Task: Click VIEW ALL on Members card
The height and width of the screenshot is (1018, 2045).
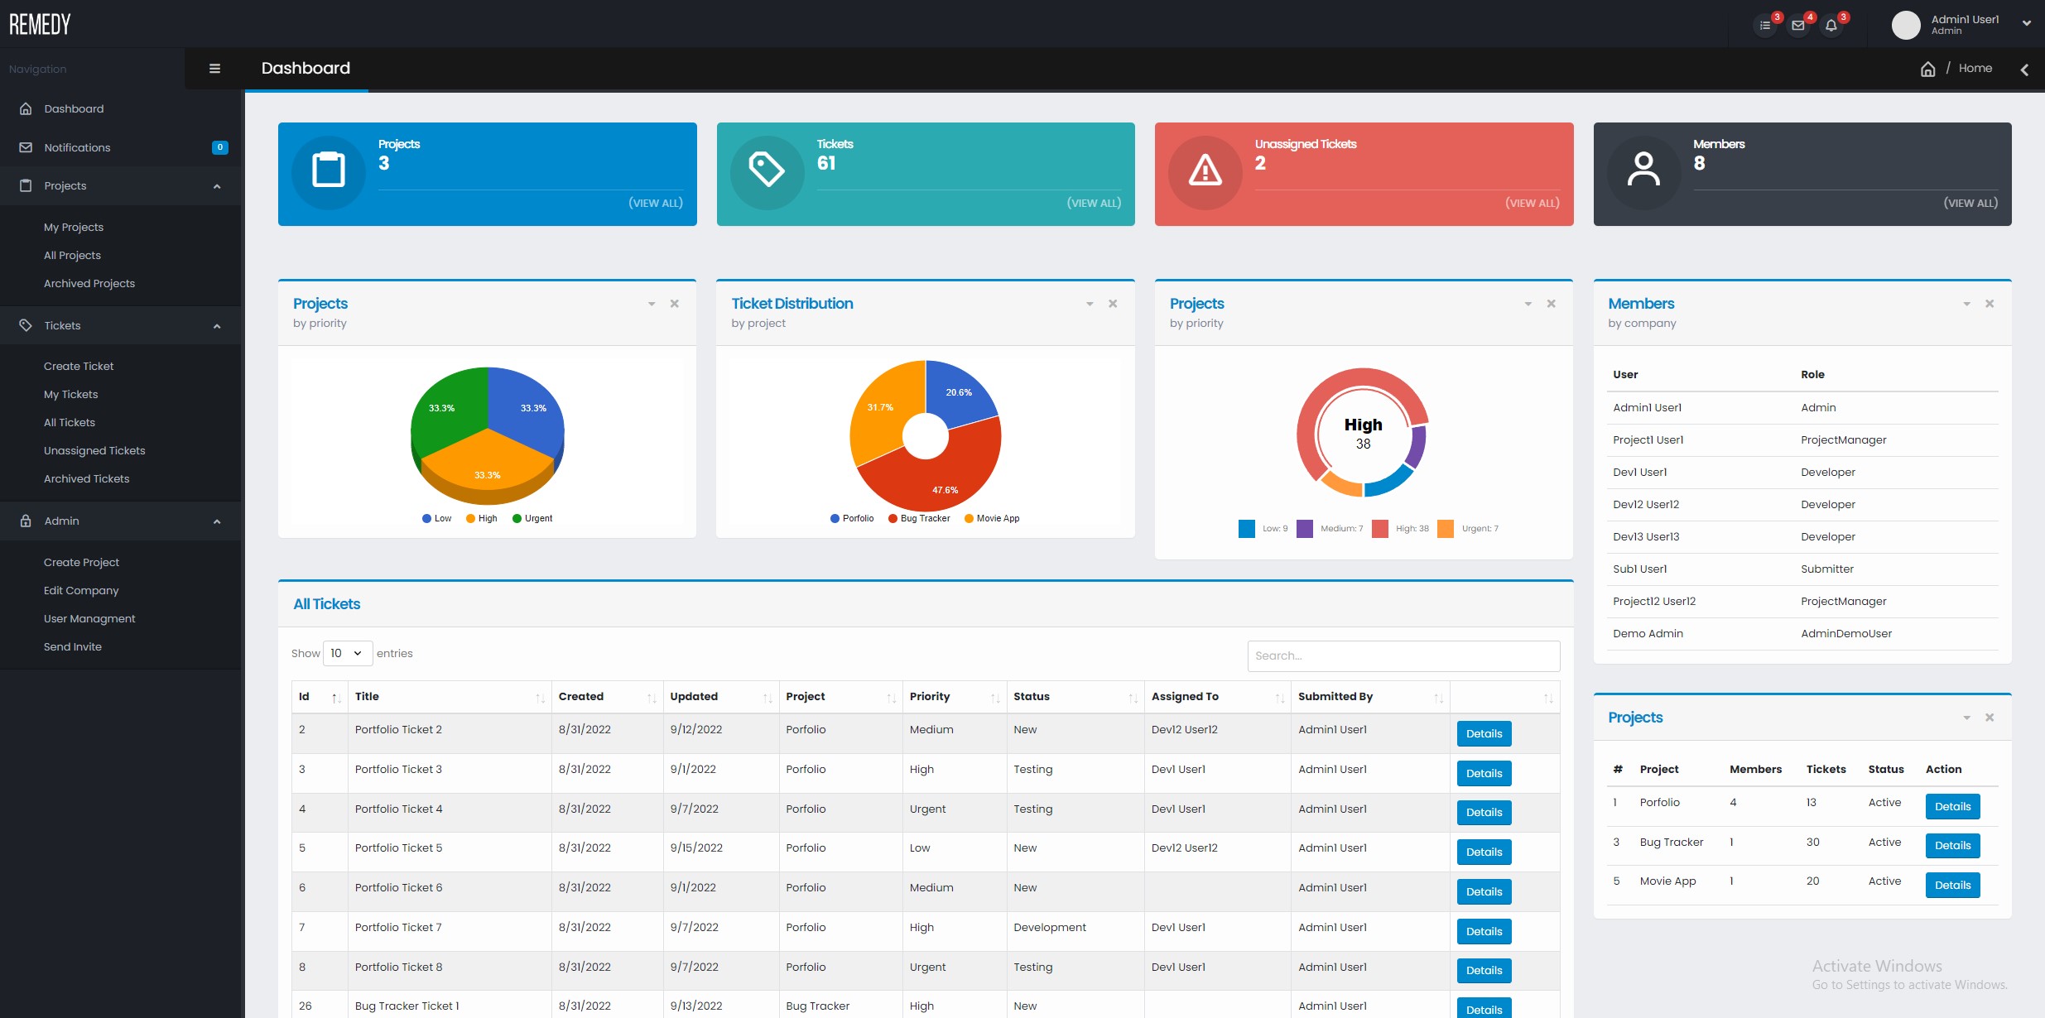Action: [1970, 204]
